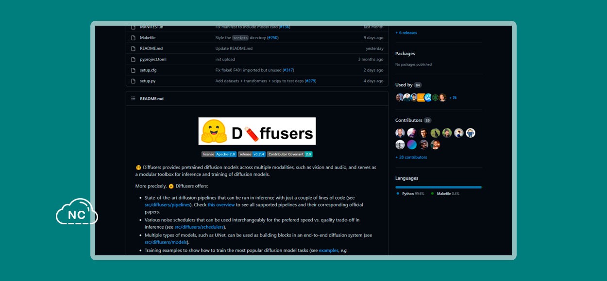
Task: Click the "39" contributors counter badge
Action: click(x=427, y=120)
